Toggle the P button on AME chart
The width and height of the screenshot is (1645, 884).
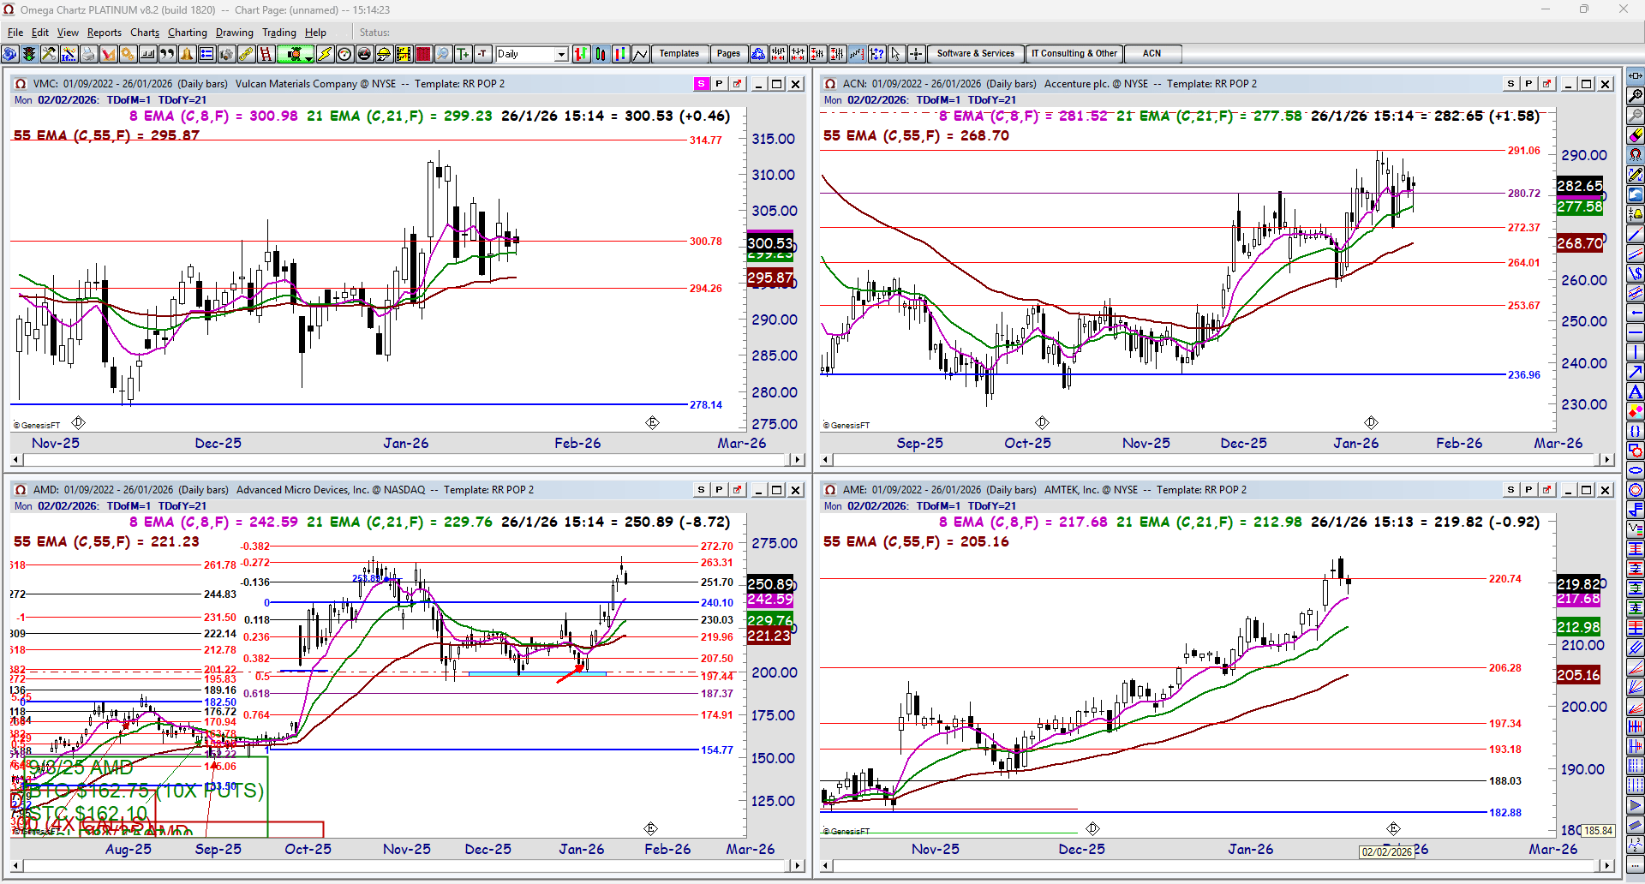click(1528, 490)
